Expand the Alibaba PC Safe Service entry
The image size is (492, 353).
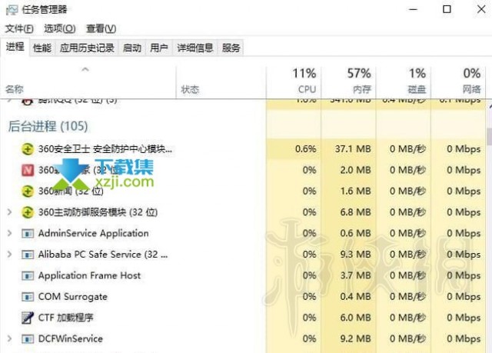tap(10, 255)
